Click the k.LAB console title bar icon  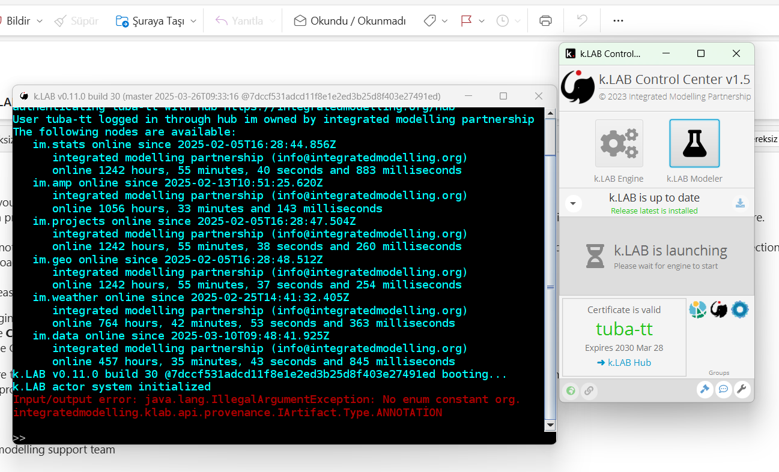point(24,96)
